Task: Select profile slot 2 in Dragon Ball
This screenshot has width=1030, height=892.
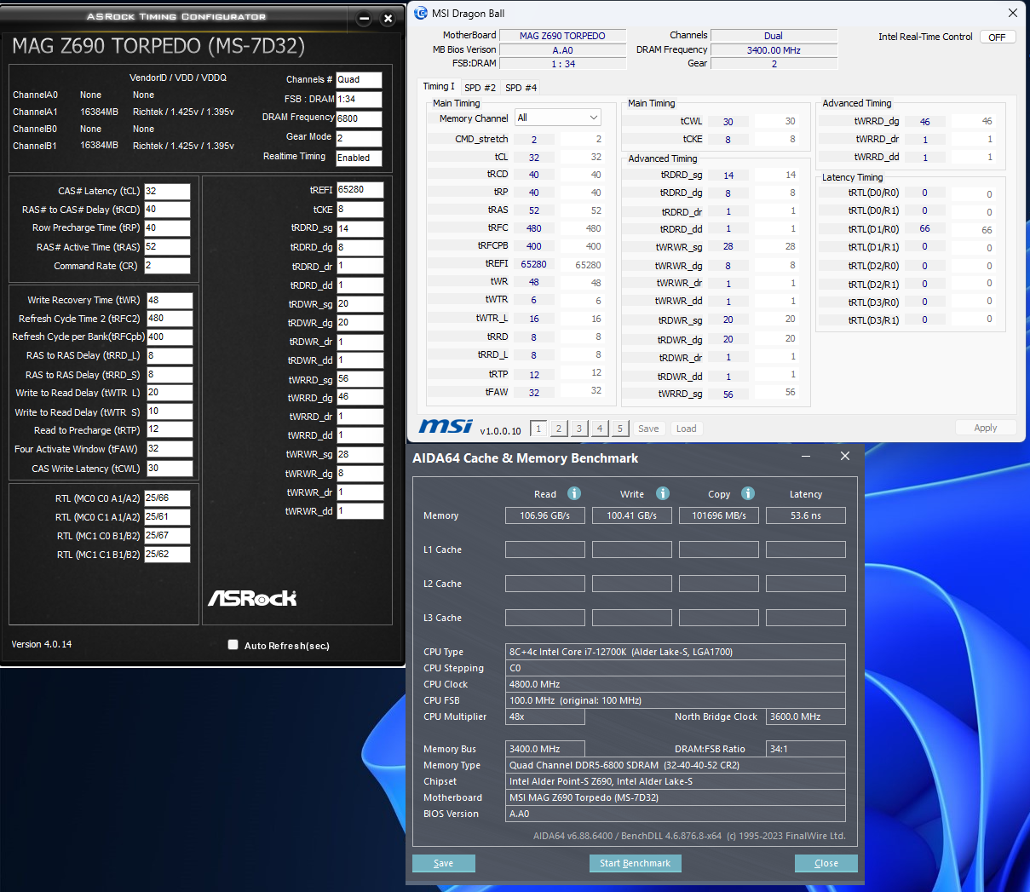Action: [559, 429]
